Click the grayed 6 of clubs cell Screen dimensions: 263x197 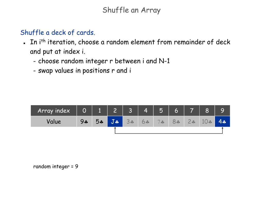point(146,121)
